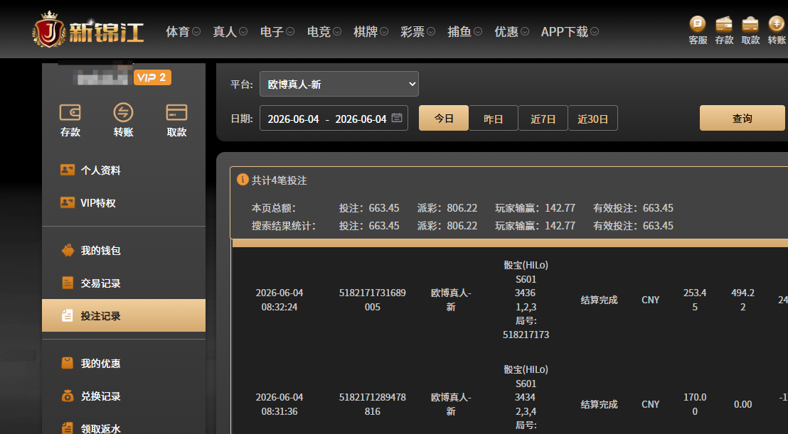
Task: Click payout amount 494.22 cell
Action: 742,300
